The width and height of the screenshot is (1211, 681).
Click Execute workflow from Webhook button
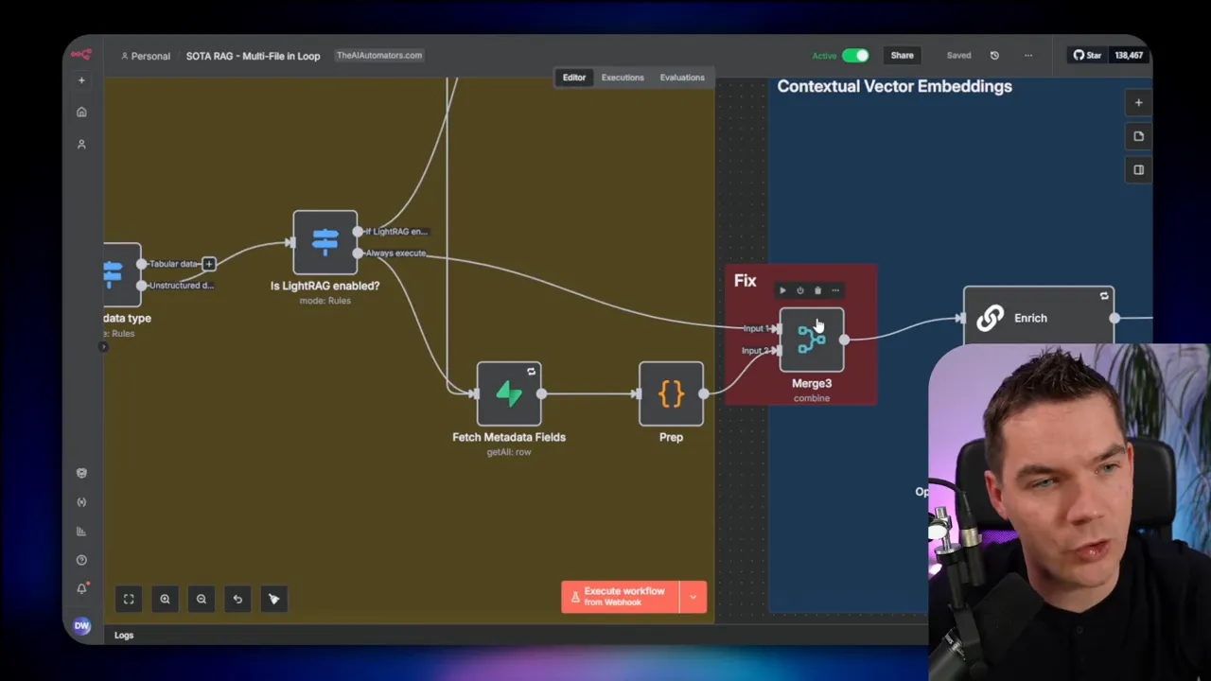[x=621, y=597]
